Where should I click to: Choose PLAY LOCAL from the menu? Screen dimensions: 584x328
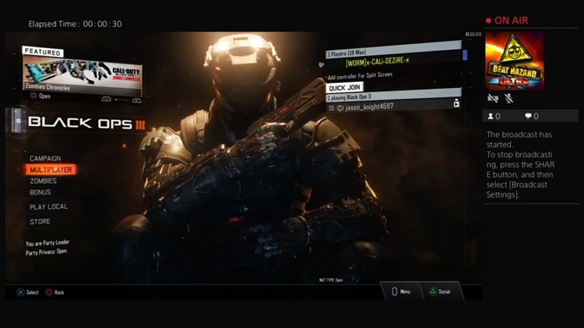[x=48, y=207]
